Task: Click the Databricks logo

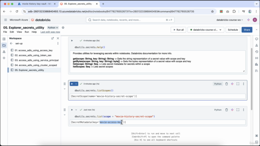Action: (41, 20)
